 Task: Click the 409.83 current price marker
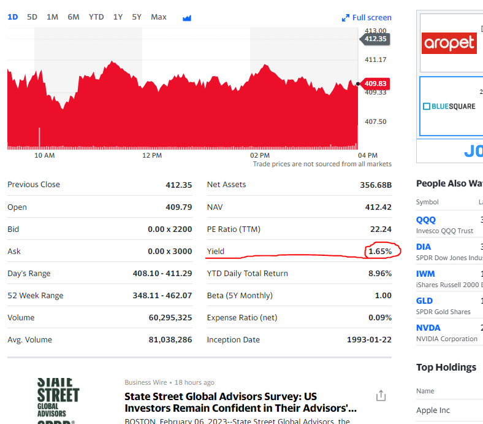tap(375, 83)
